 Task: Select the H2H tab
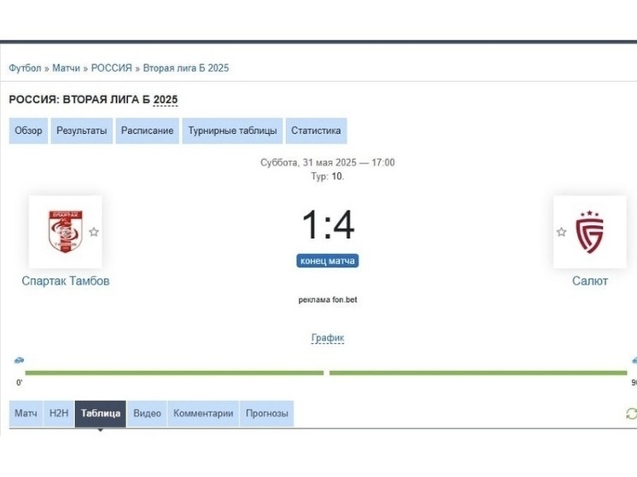(x=59, y=413)
